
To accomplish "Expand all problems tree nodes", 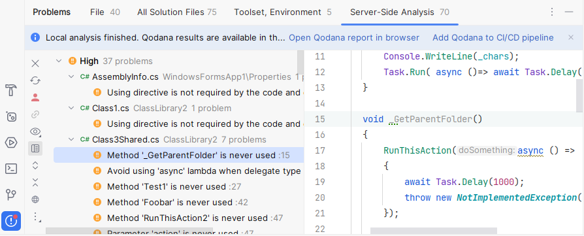I will click(35, 165).
